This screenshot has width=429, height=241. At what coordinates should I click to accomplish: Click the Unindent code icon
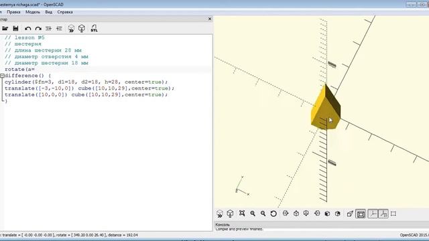(49, 28)
